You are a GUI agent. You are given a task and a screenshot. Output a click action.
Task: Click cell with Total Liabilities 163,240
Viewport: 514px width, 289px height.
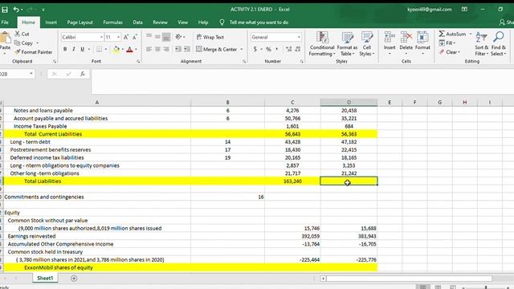point(292,181)
